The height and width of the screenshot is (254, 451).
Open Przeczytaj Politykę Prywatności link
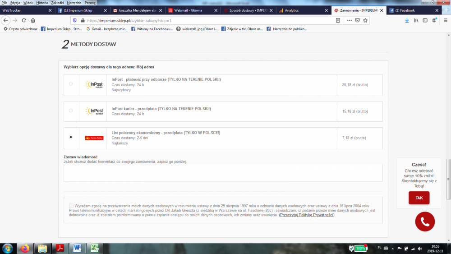[307, 215]
